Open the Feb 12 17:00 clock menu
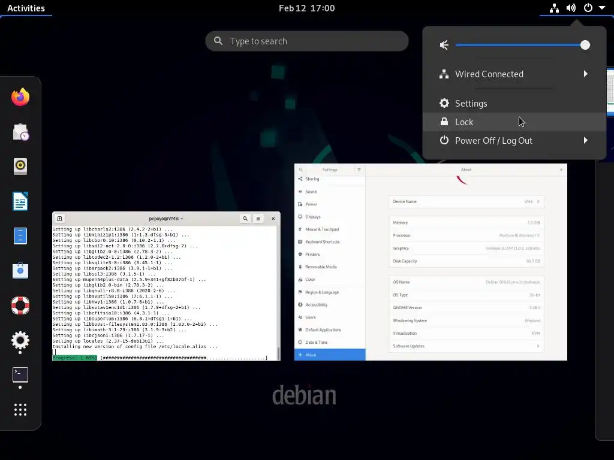 (x=306, y=8)
